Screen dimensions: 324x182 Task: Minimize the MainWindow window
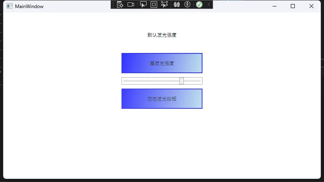[275, 6]
